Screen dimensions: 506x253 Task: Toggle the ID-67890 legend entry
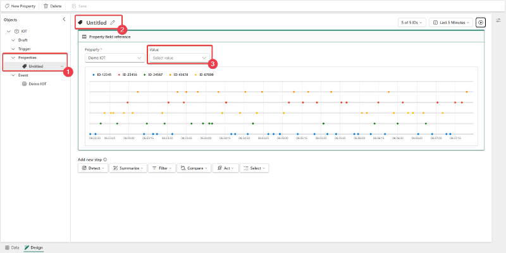tap(204, 75)
